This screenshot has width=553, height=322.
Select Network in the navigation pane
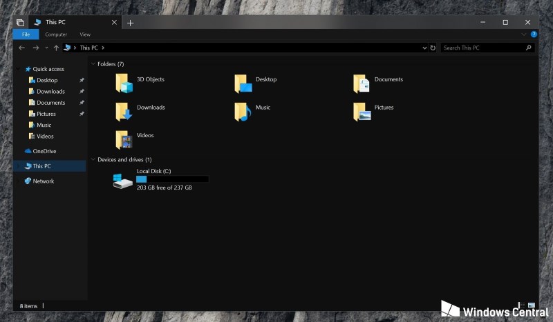tap(43, 181)
